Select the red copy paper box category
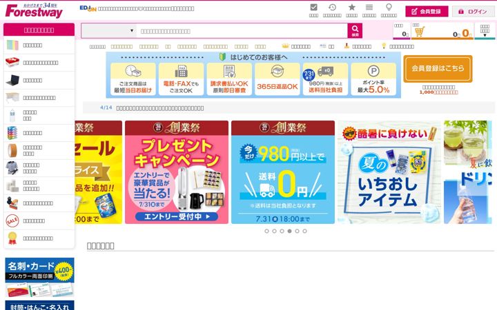Screen dimensions: 497x310 pos(12,63)
